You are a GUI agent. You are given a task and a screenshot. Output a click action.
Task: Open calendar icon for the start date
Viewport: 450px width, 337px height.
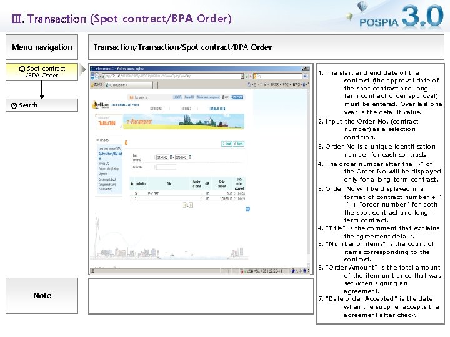[x=171, y=157]
